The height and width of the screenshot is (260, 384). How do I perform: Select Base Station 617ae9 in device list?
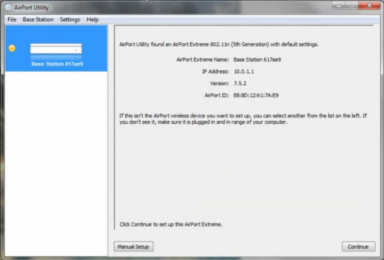pyautogui.click(x=56, y=48)
